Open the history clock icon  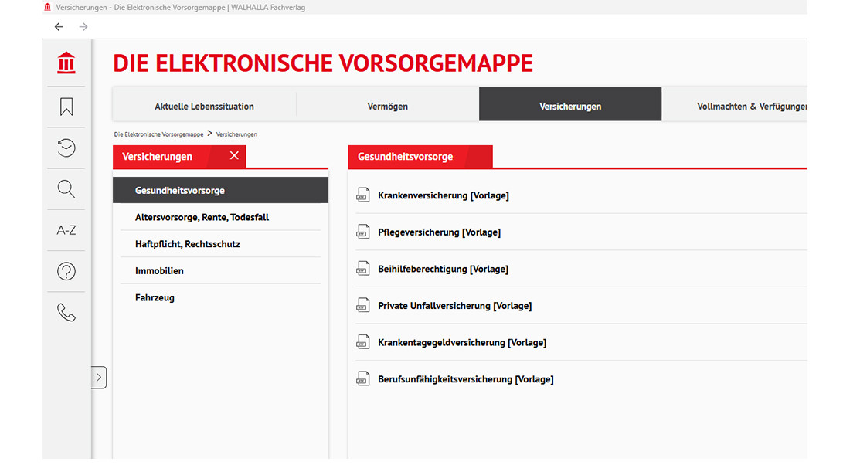point(66,148)
